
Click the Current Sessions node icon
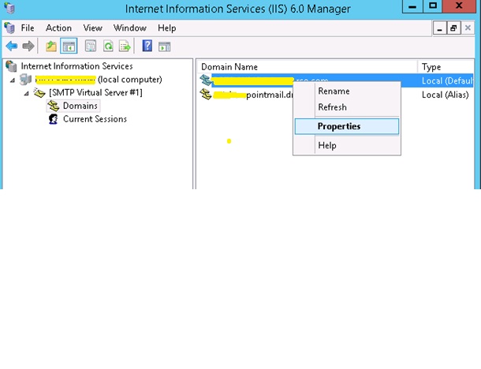click(54, 119)
